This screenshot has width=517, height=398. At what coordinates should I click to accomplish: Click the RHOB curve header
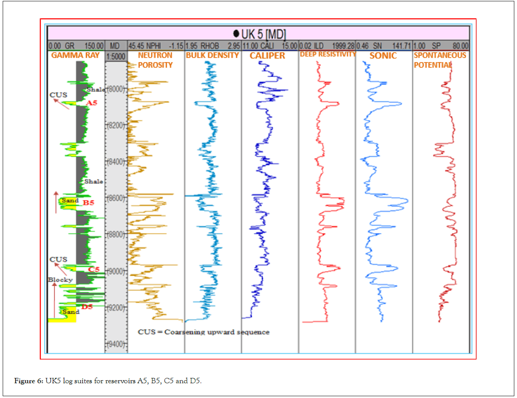pos(213,46)
